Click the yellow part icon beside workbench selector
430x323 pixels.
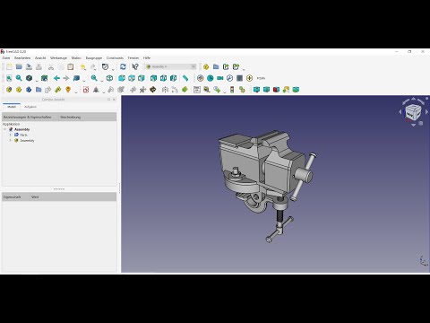click(x=206, y=66)
